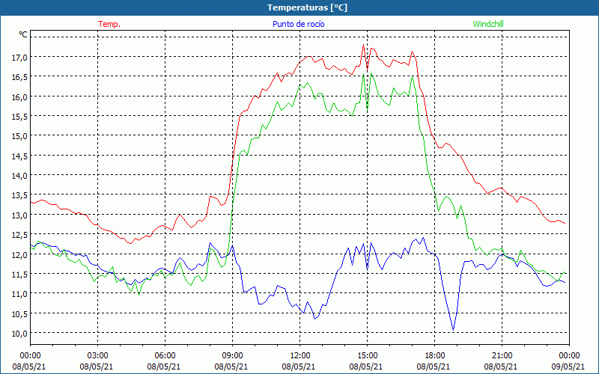Click the 11,0 y-axis value

click(x=19, y=294)
